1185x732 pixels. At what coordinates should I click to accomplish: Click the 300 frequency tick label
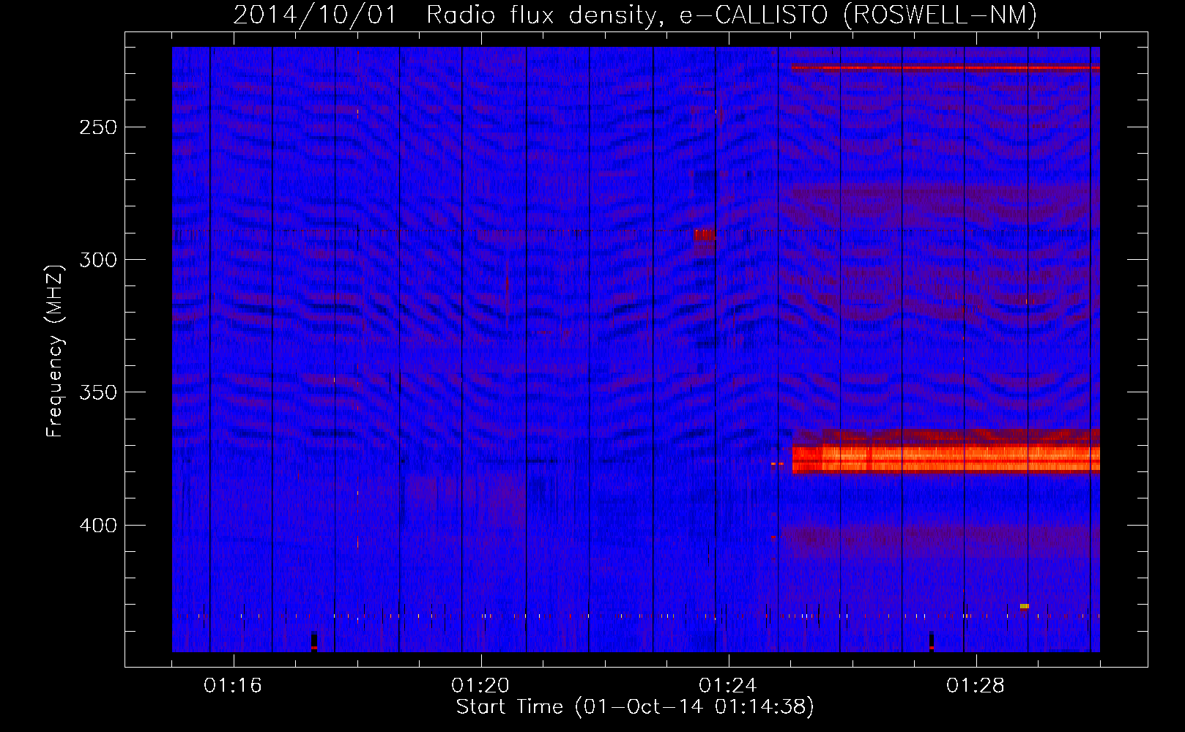click(x=98, y=260)
